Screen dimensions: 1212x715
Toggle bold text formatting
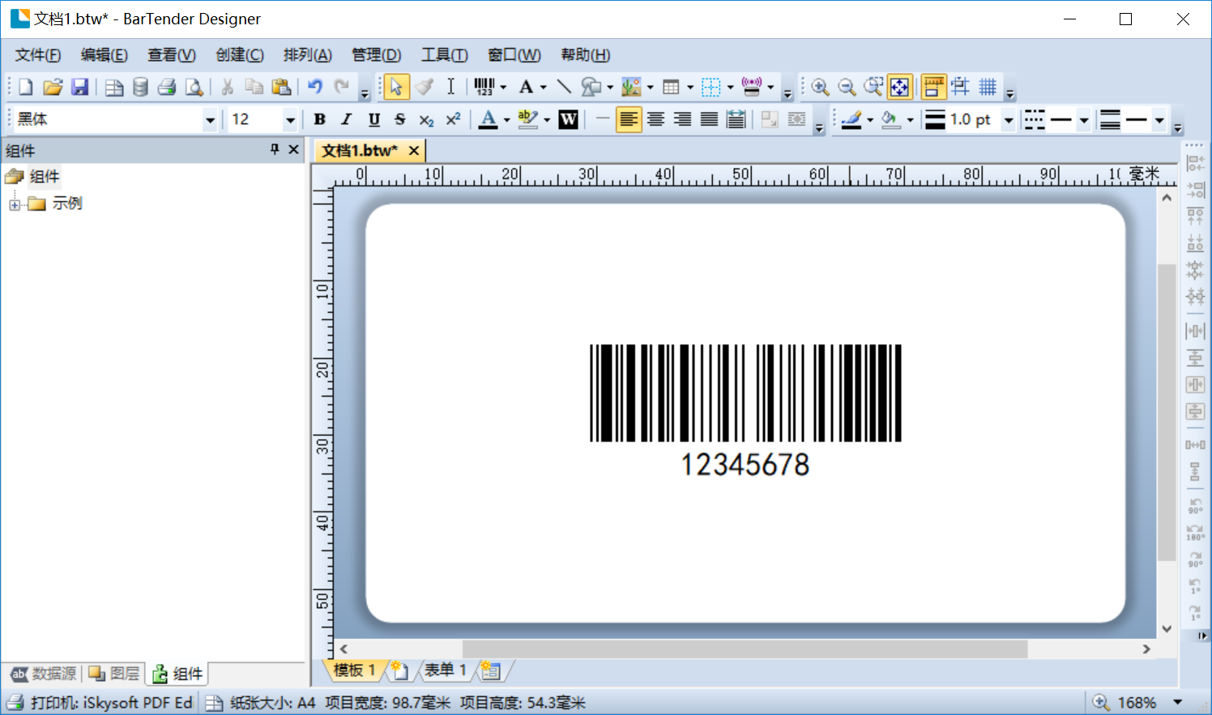point(320,120)
